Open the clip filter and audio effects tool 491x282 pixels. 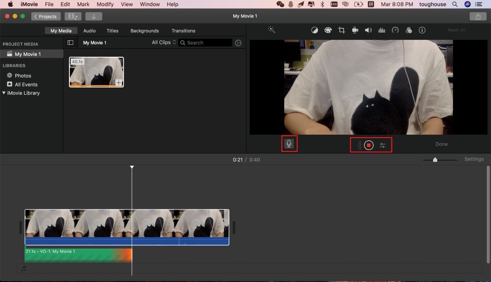pyautogui.click(x=408, y=30)
